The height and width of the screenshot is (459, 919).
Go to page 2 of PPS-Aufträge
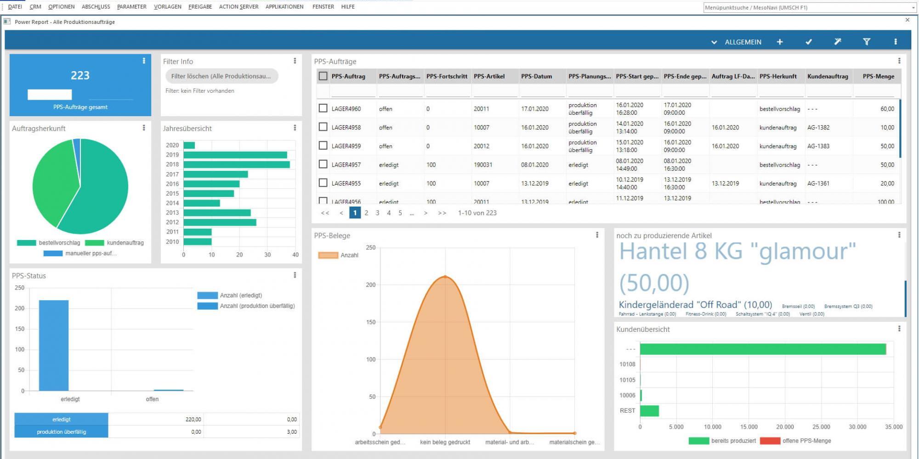pos(366,213)
